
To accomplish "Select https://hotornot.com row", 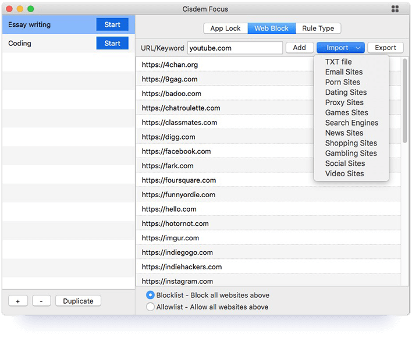I will [x=268, y=223].
